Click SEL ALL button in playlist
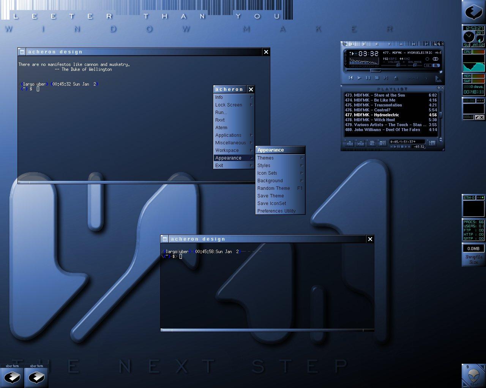486x388 pixels. pyautogui.click(x=372, y=143)
